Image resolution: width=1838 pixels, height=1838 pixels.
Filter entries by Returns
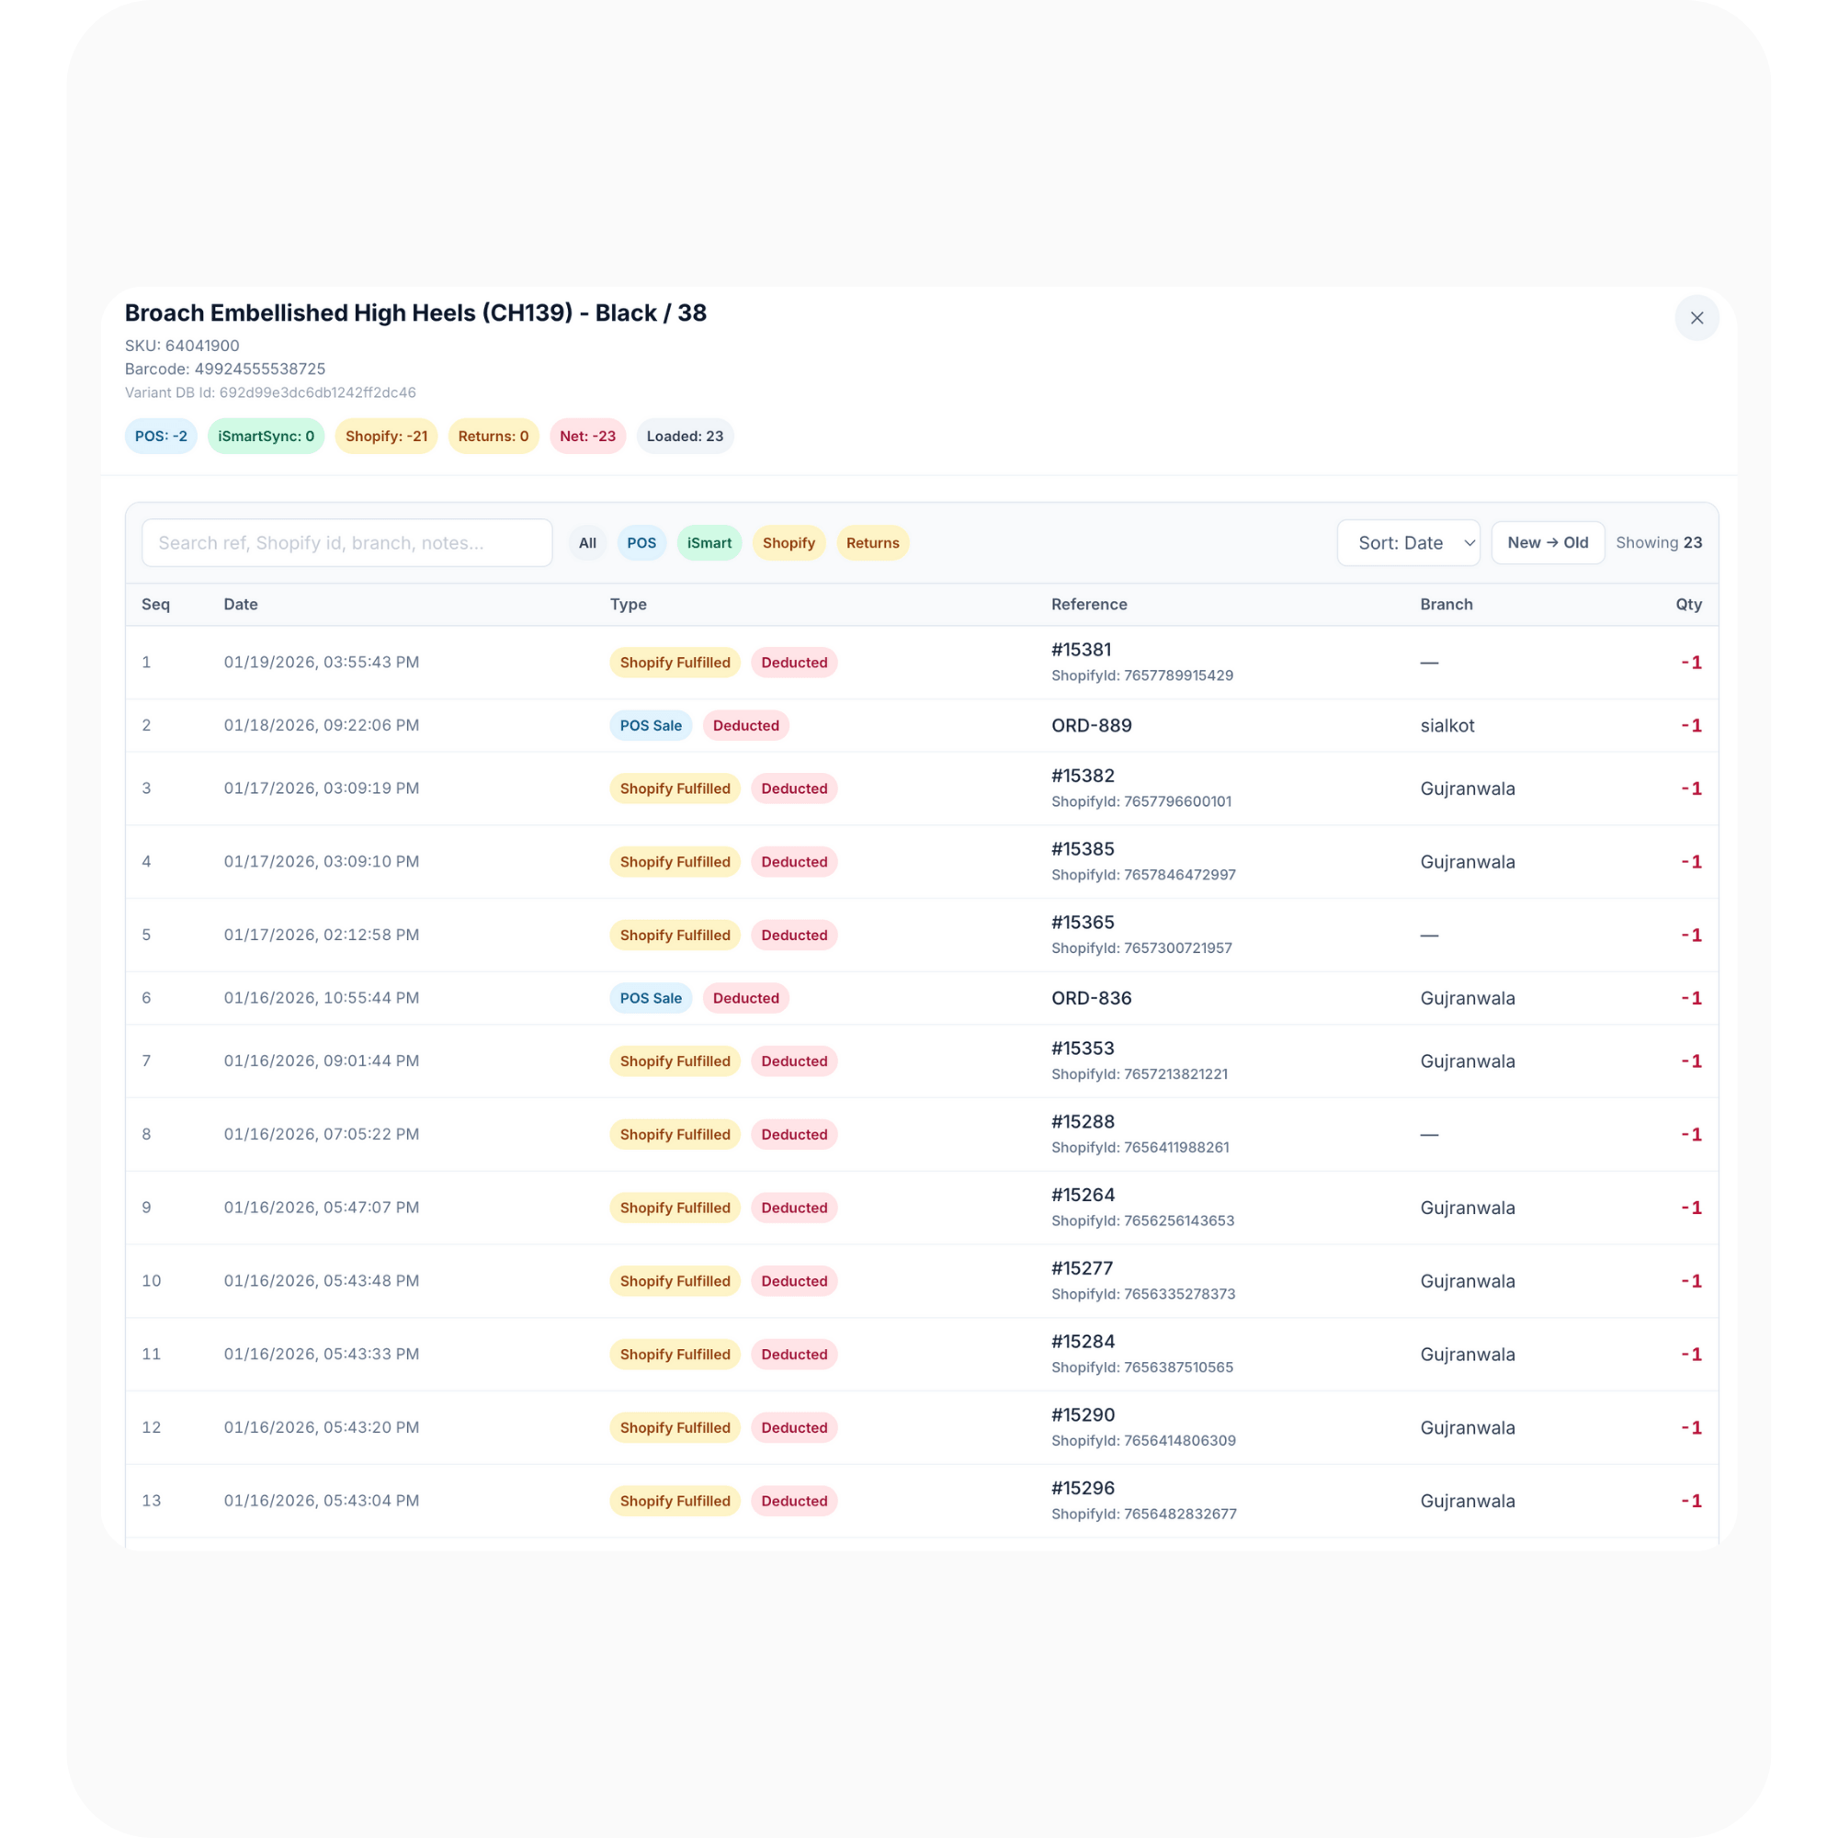click(x=872, y=542)
